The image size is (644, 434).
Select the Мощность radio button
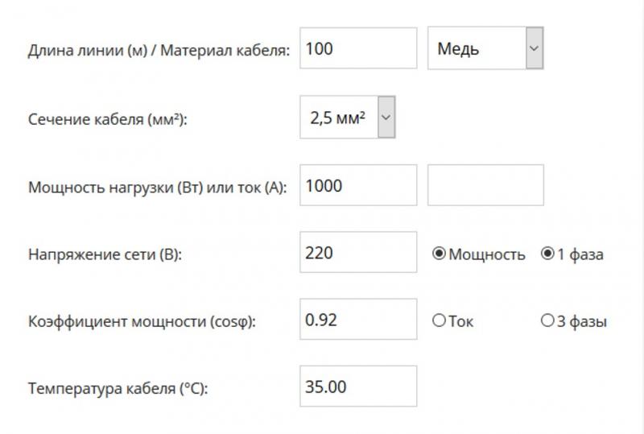440,254
